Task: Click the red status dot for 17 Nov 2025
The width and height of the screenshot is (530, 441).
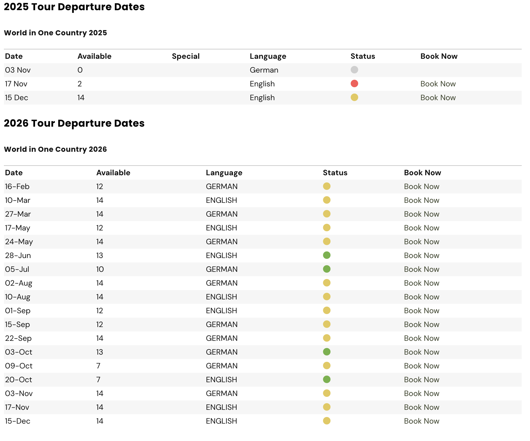Action: [x=354, y=83]
